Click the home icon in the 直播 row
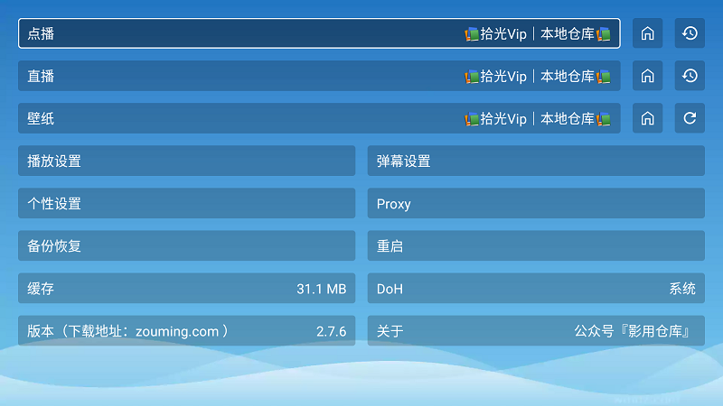 coord(647,76)
